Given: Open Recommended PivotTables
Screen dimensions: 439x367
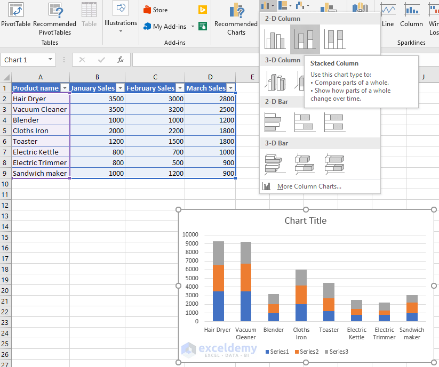Looking at the screenshot, I should point(54,19).
